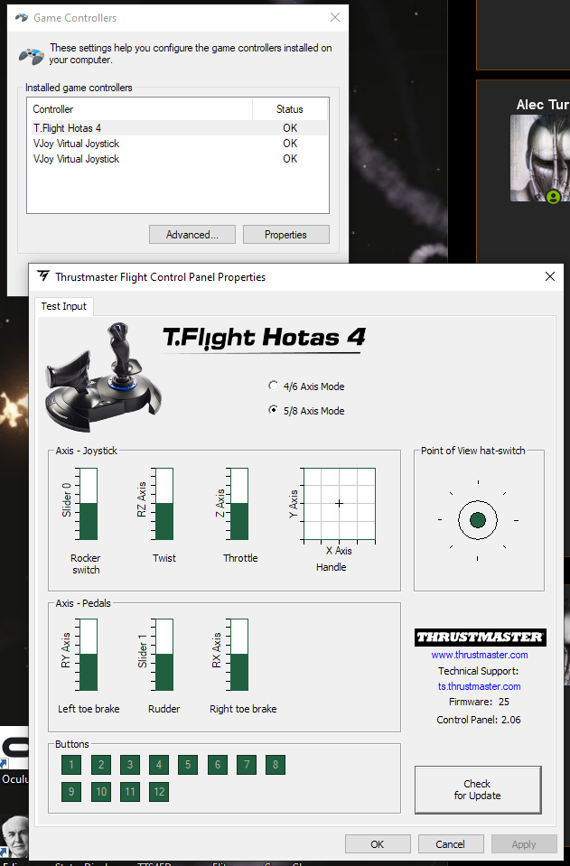Viewport: 570px width, 866px height.
Task: Click button indicator 4
Action: pyautogui.click(x=158, y=764)
